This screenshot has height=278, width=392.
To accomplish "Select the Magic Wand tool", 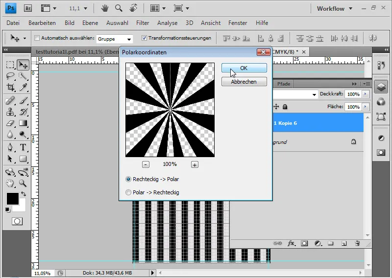I will click(x=23, y=76).
